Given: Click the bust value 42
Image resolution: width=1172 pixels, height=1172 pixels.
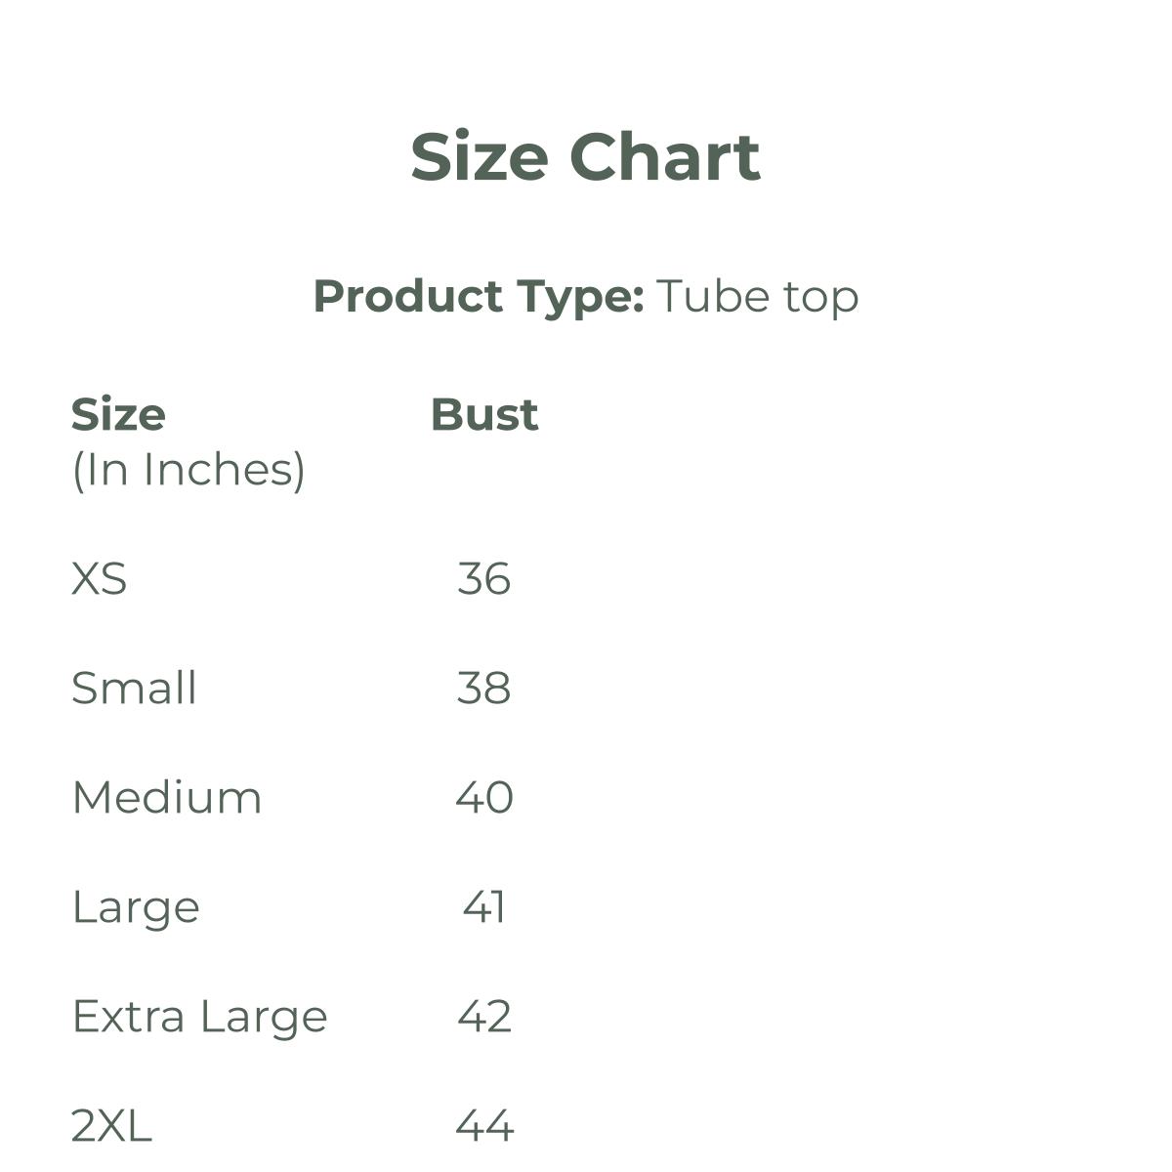Looking at the screenshot, I should (x=483, y=1017).
